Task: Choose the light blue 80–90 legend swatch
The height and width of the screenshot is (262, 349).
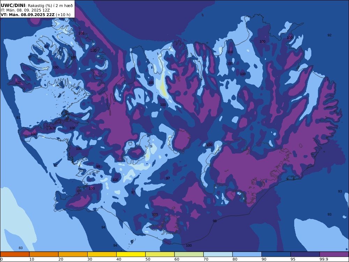Action: coord(247,254)
